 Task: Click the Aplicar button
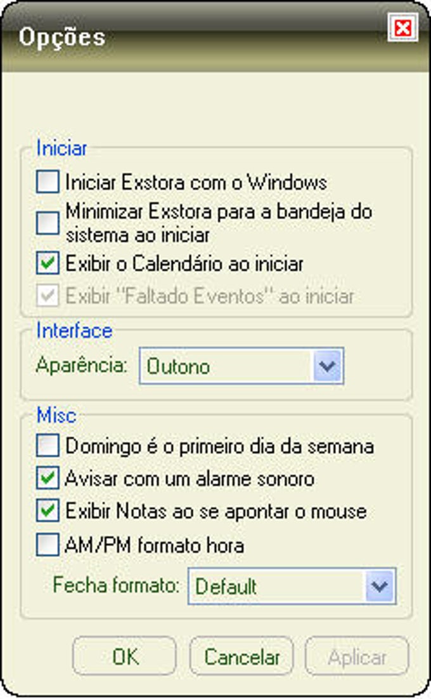point(357,656)
